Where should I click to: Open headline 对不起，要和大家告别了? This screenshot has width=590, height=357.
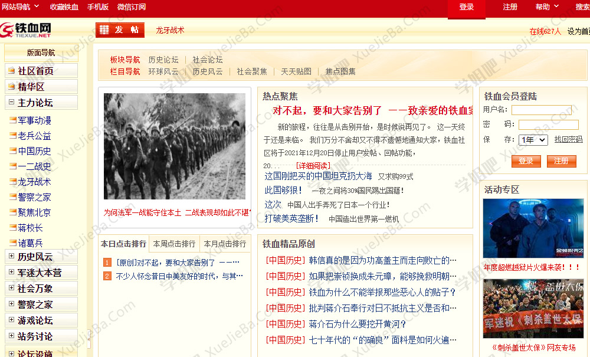pos(373,110)
